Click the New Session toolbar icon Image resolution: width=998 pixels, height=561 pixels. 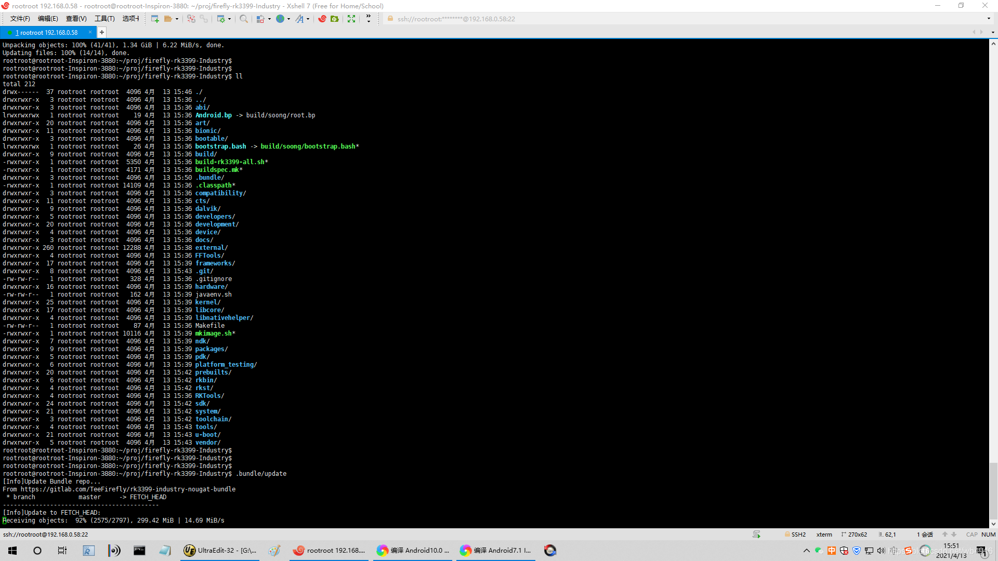(x=154, y=19)
